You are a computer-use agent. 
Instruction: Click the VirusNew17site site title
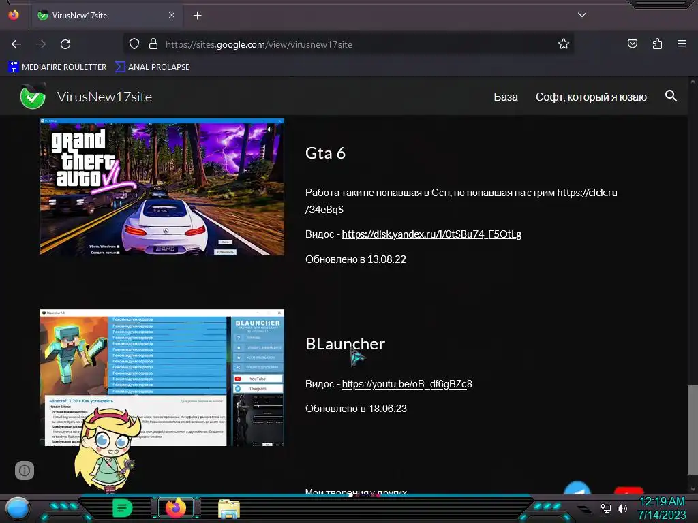coord(104,97)
